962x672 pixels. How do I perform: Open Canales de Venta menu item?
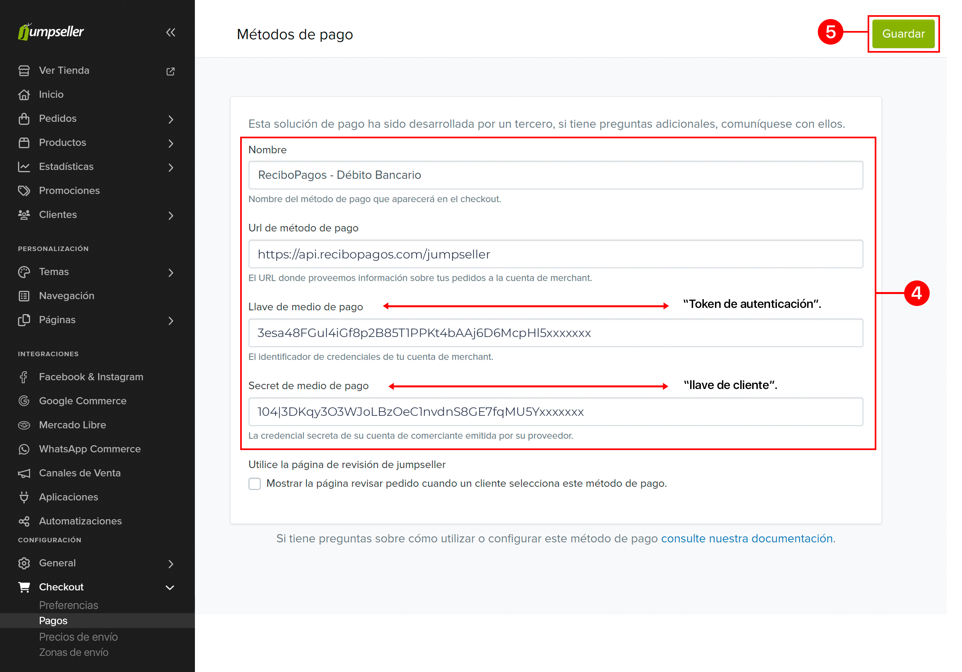[x=80, y=473]
